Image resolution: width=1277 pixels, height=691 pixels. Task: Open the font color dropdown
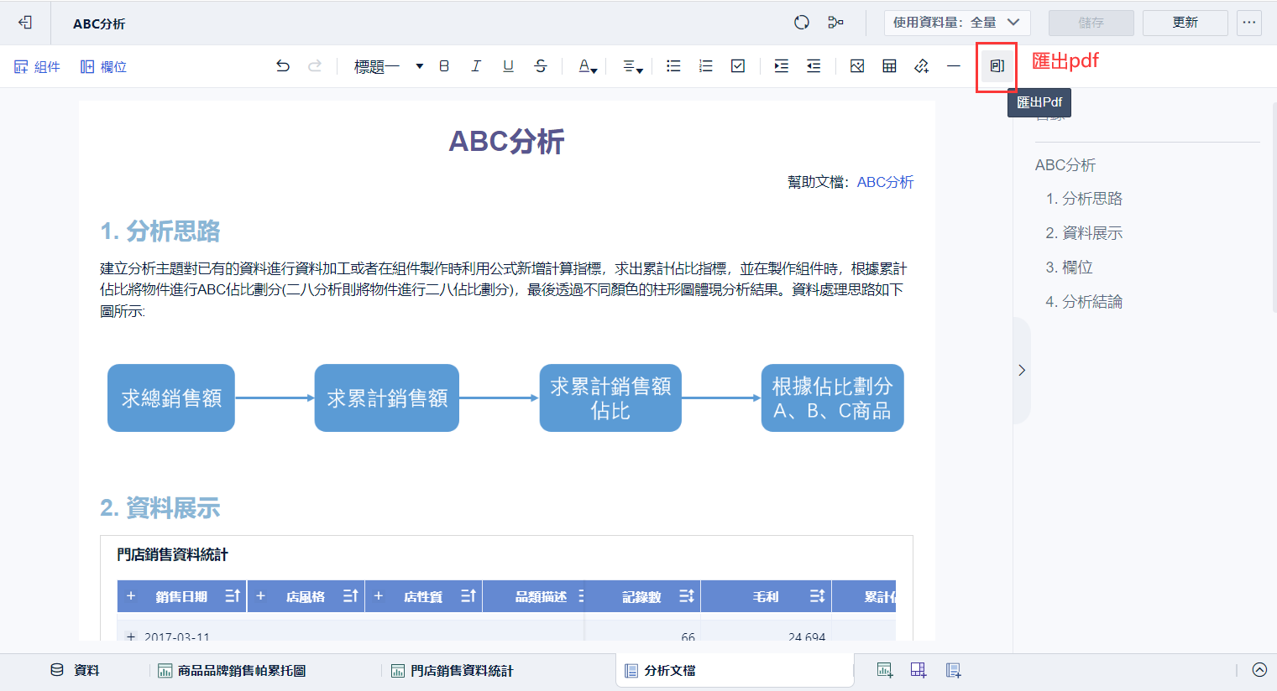tap(588, 66)
